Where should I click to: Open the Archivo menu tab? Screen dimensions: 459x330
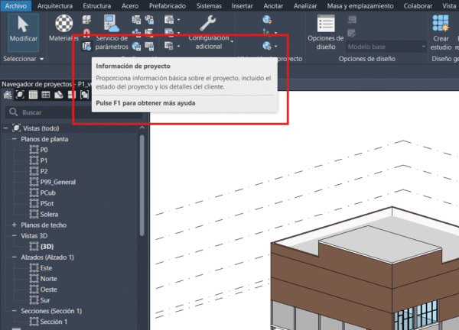[x=15, y=5]
